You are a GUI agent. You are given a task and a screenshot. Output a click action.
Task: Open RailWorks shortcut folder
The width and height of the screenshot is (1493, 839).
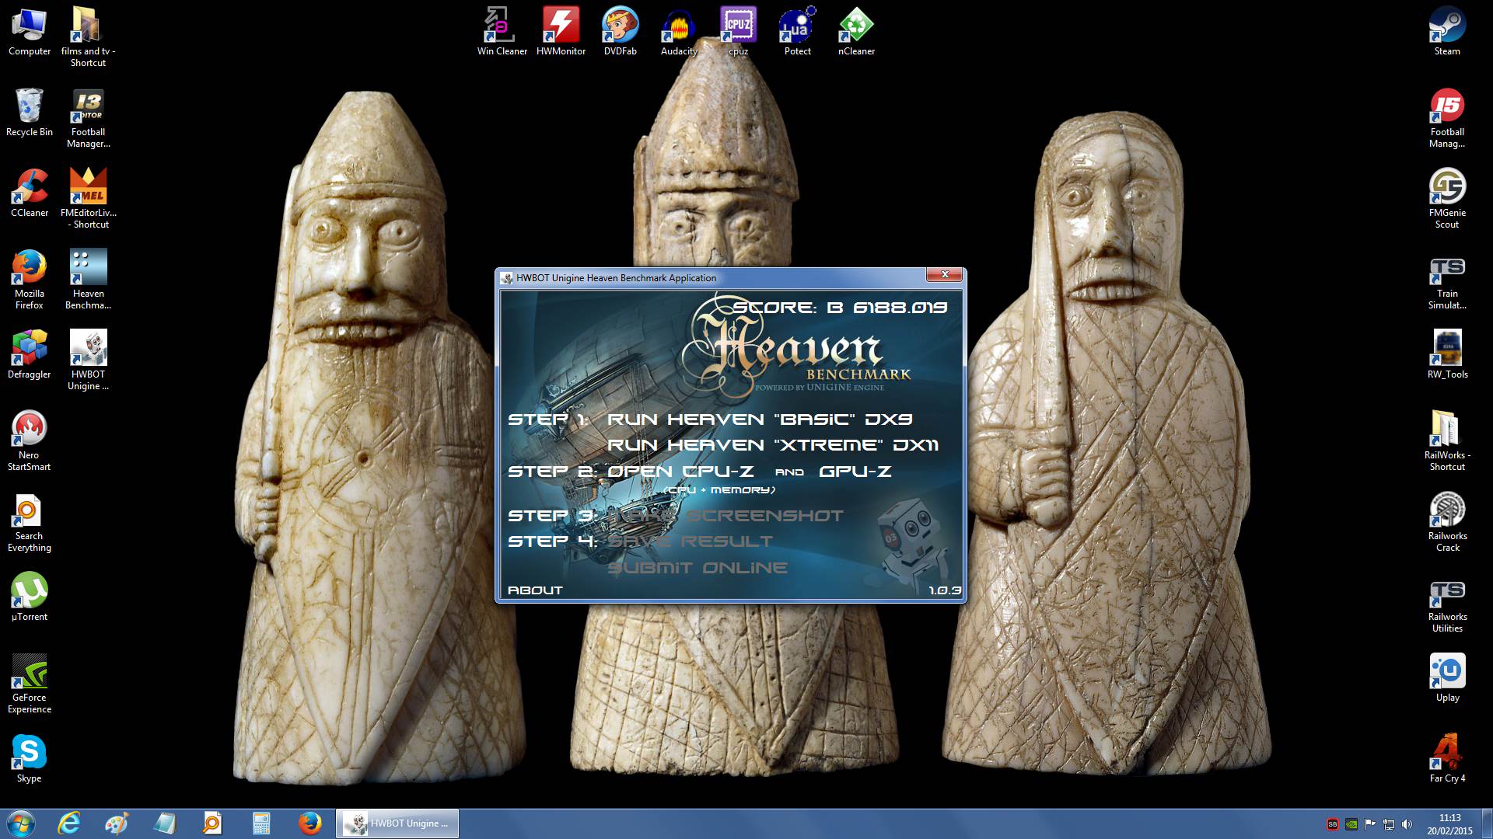coord(1447,440)
